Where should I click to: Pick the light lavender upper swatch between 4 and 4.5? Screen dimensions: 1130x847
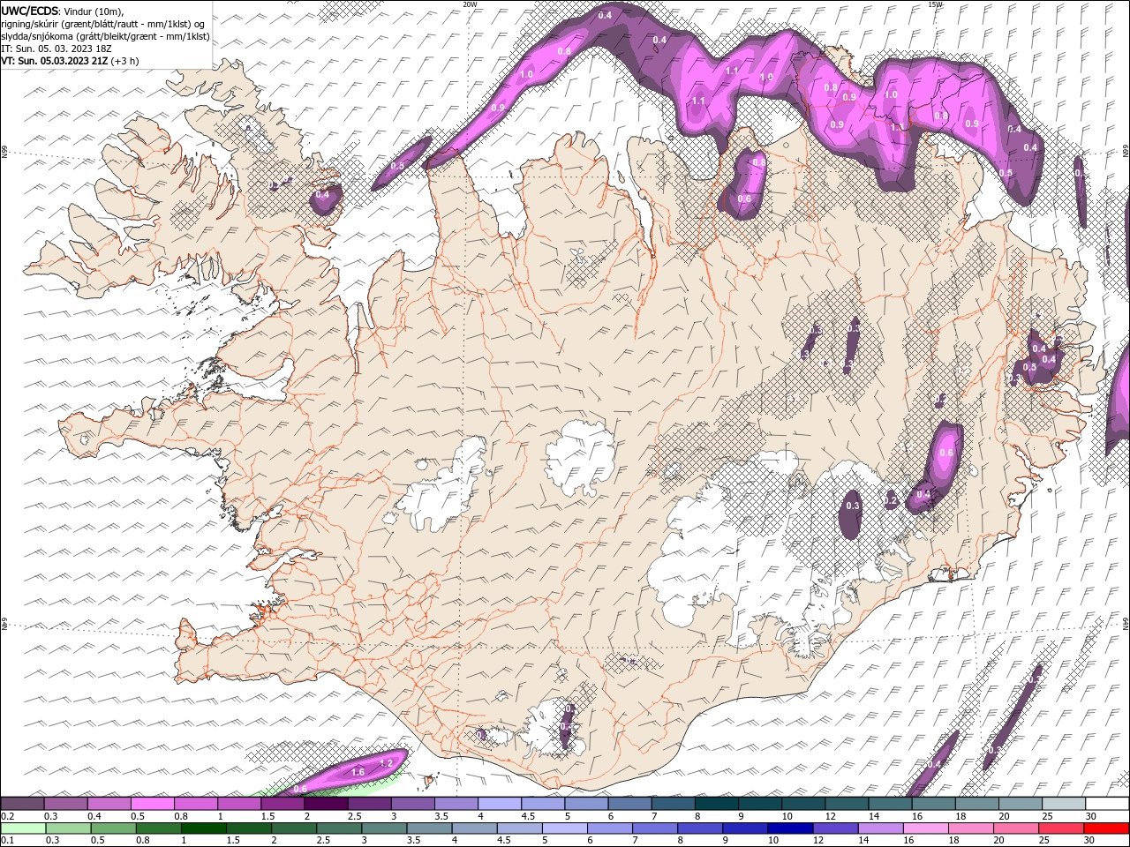(500, 804)
